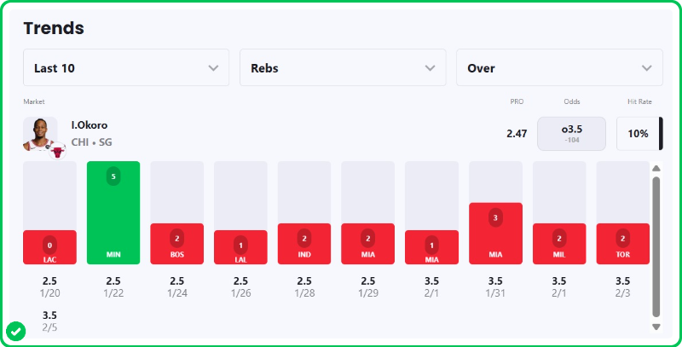Viewport: 682px width, 347px height.
Task: Expand the Over direction dropdown
Action: [x=559, y=67]
